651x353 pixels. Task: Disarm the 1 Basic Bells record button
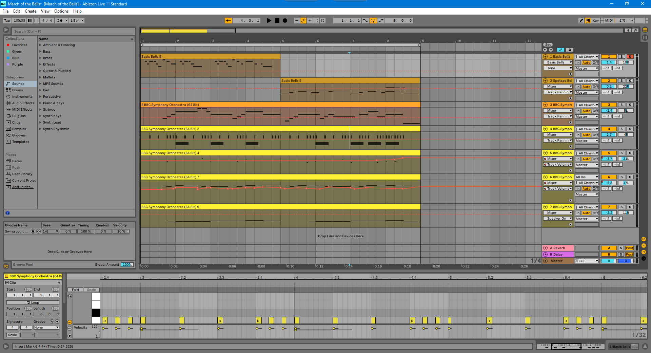[x=630, y=57]
